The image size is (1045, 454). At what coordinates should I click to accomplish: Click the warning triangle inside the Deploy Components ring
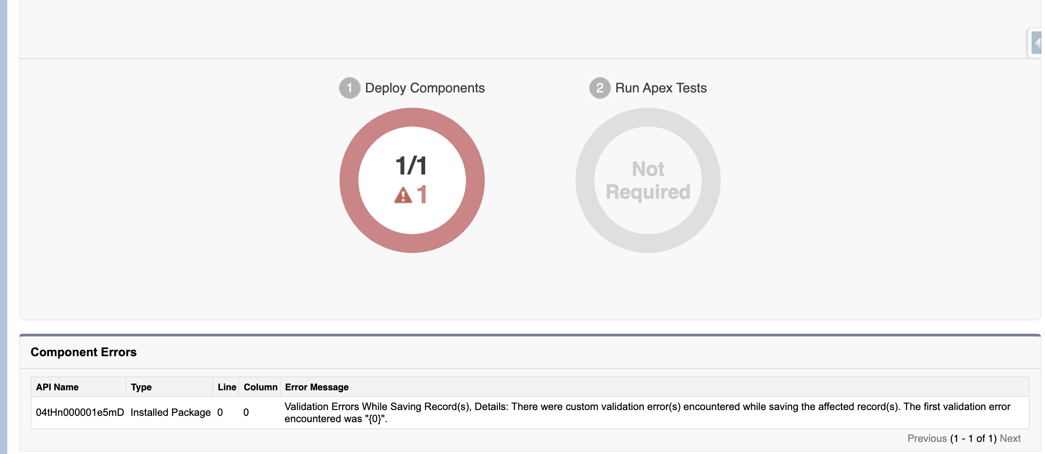[403, 194]
